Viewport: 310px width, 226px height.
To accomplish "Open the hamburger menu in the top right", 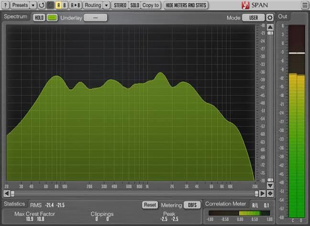I will 305,5.
